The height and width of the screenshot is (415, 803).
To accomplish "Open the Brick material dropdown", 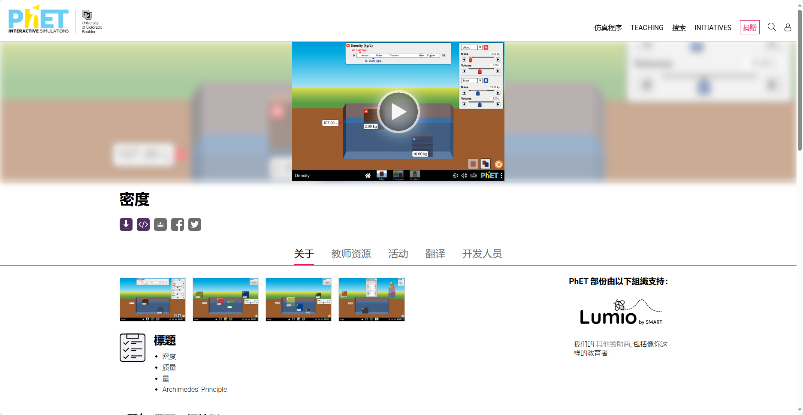I will pyautogui.click(x=471, y=81).
